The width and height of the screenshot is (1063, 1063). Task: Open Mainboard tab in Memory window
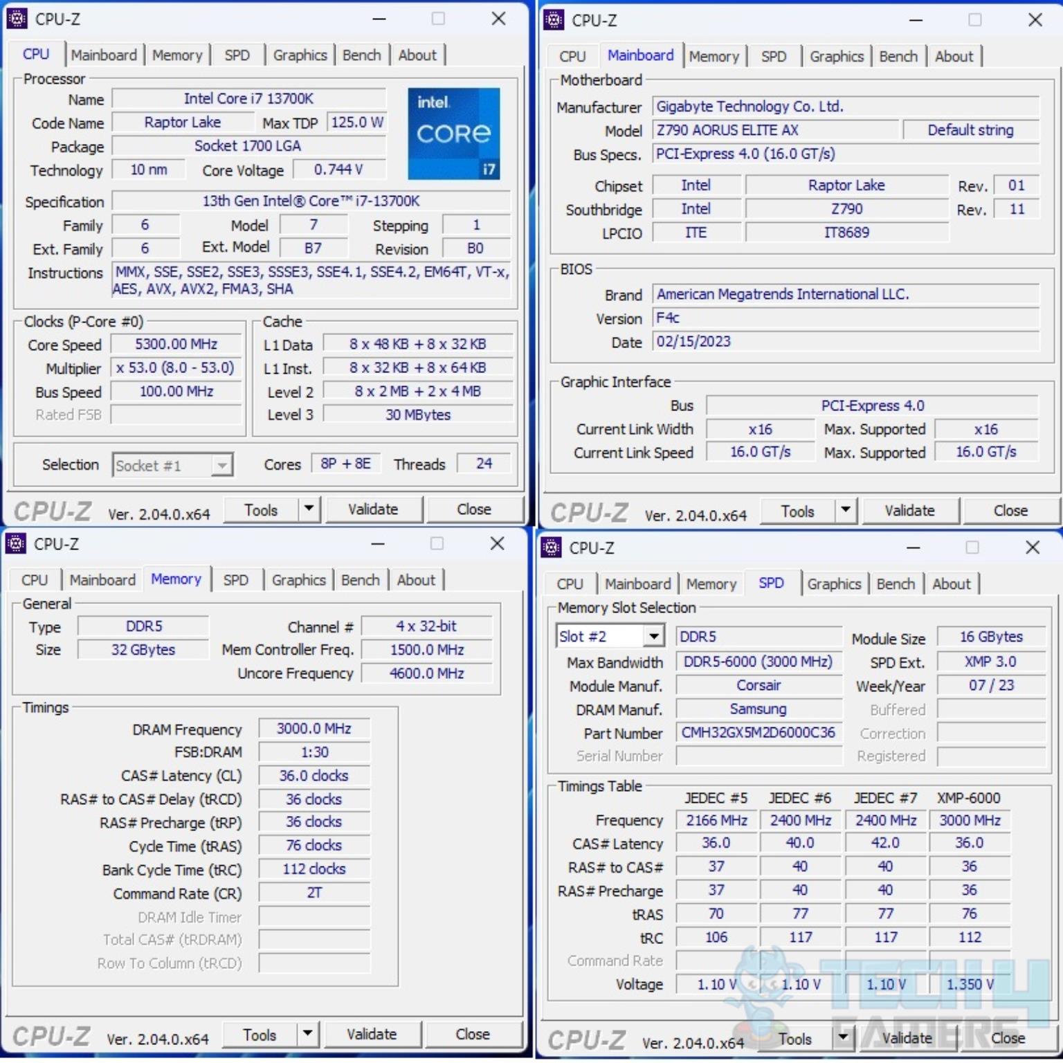coord(102,580)
